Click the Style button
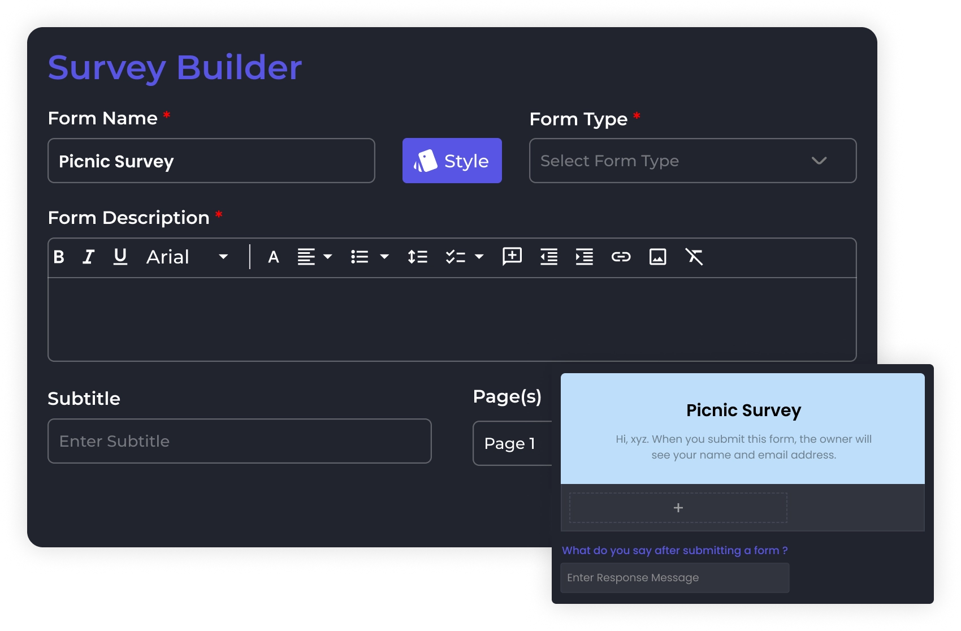The width and height of the screenshot is (961, 631). 452,161
